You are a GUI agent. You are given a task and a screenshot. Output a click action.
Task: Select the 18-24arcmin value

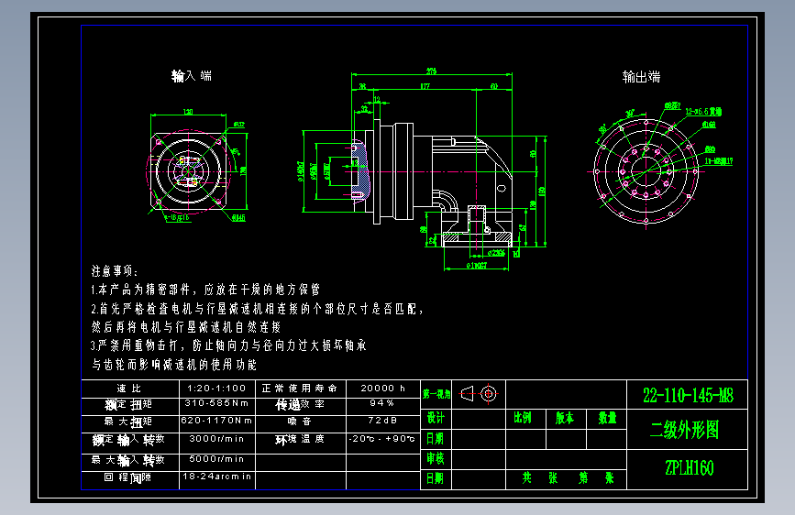point(217,477)
